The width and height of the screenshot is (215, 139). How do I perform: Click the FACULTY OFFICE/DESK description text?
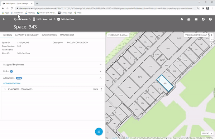tap(78, 43)
